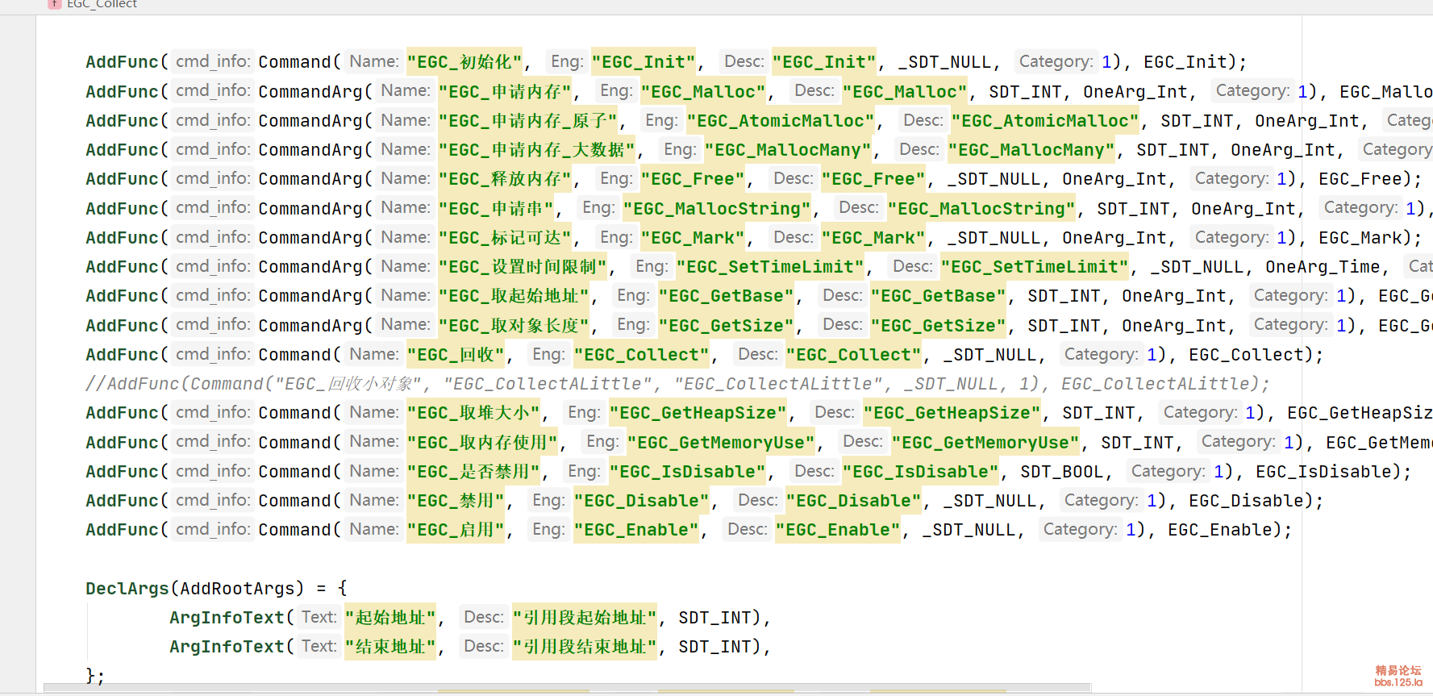Click the "EGC_GetHeapSize" Eng string

pos(698,413)
